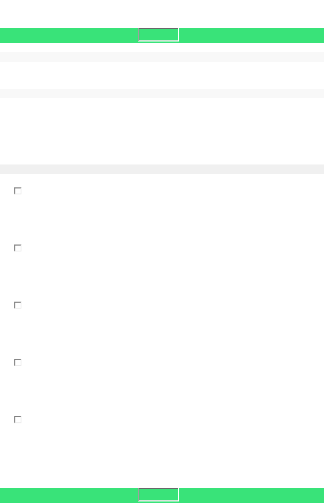324x503 pixels.
Task: Click the blank row beside the fourth checkbox
Action: (x=168, y=362)
